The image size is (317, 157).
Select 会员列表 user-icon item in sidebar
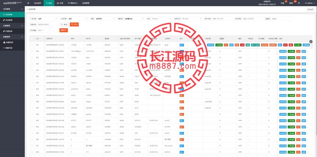(x=12, y=15)
